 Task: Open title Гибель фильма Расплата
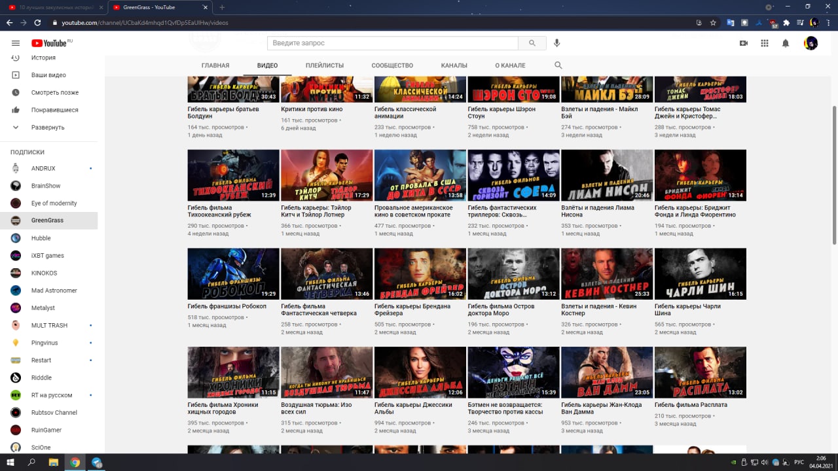(691, 405)
